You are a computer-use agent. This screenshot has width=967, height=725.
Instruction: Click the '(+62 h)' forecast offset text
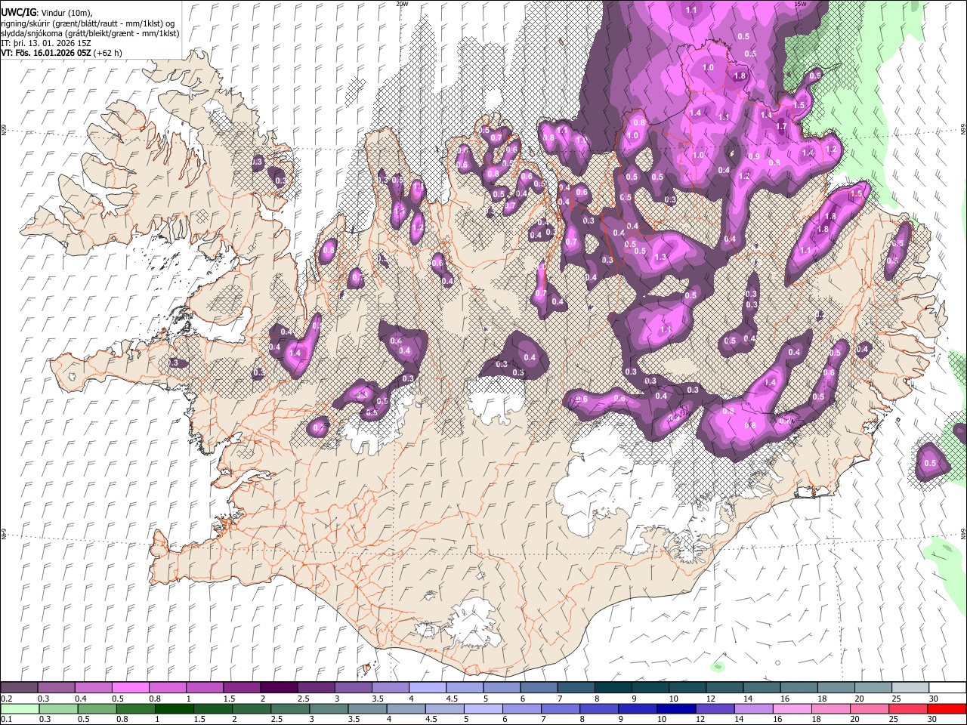(108, 53)
